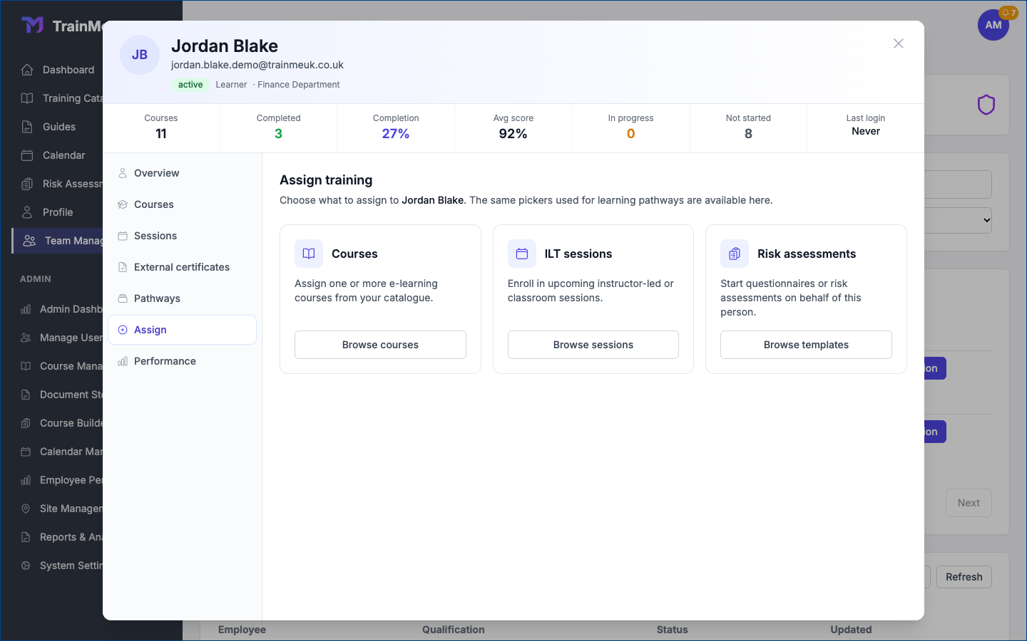This screenshot has height=641, width=1027.
Task: Click Browse courses button
Action: point(380,345)
